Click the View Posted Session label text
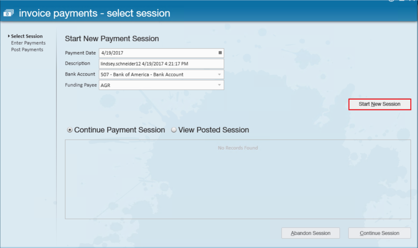 coord(214,130)
